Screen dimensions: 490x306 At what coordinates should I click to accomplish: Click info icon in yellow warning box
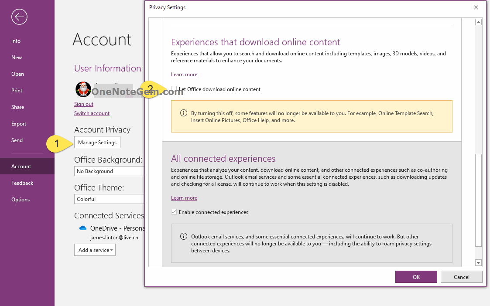coord(184,113)
